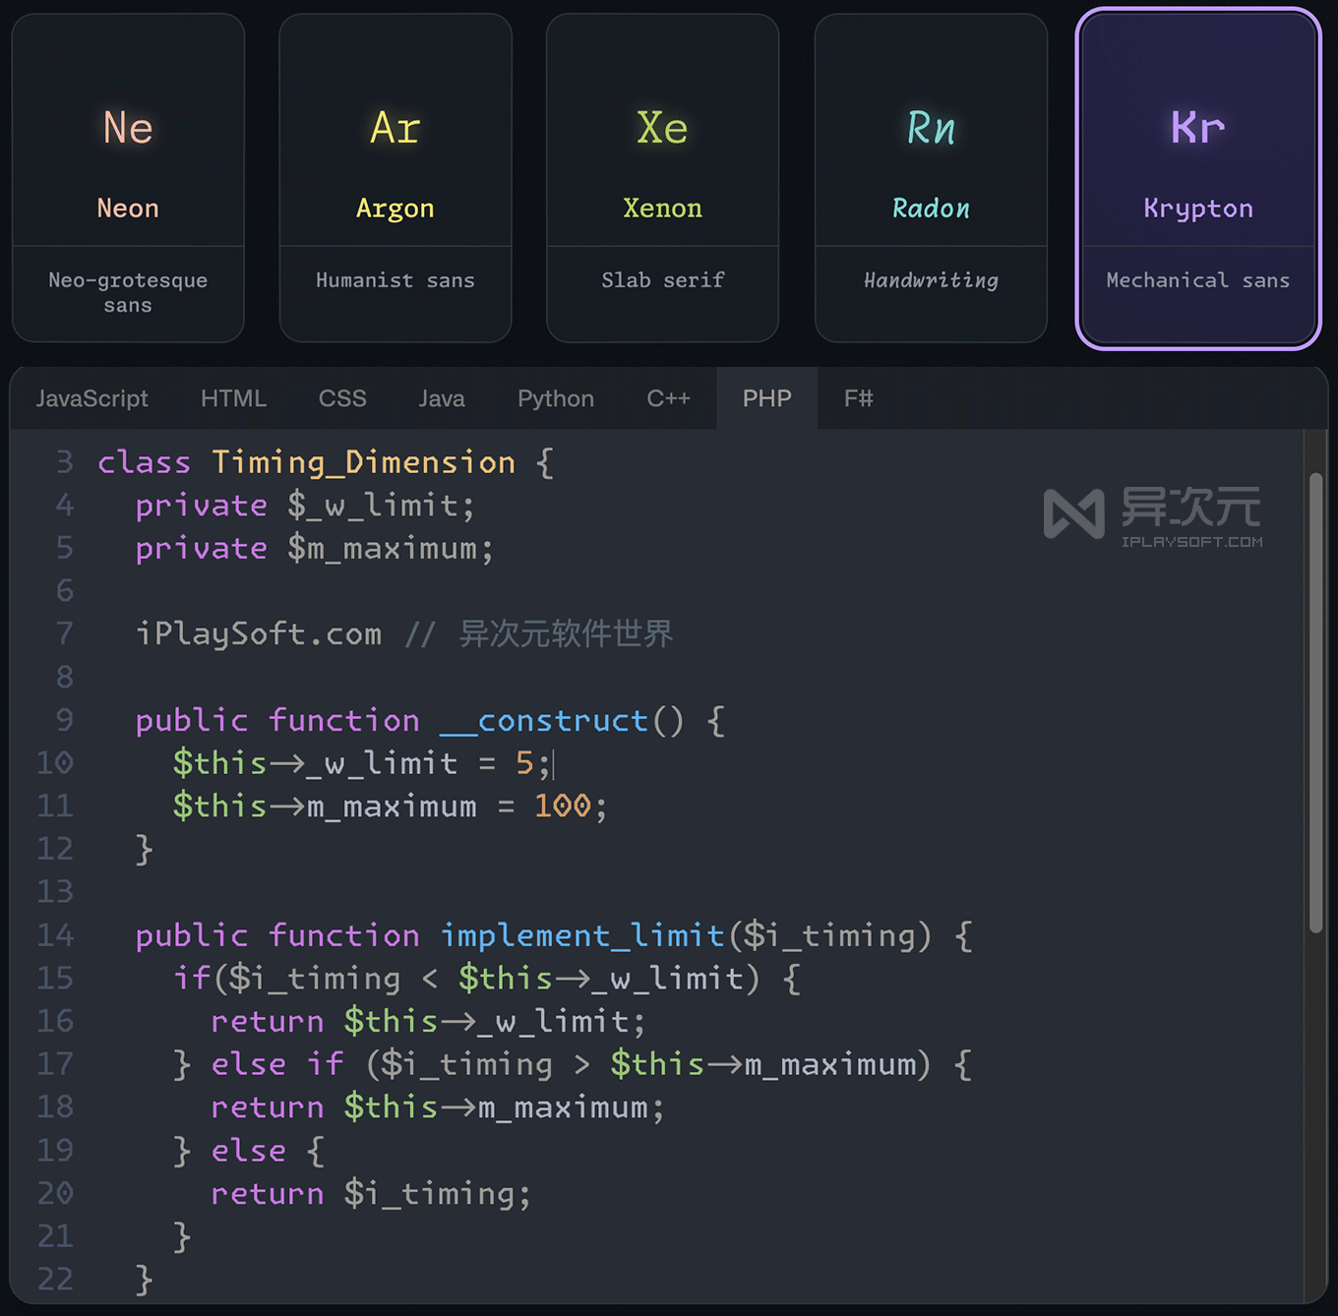Select the F# language tab
Image resolution: width=1338 pixels, height=1316 pixels.
pos(858,398)
